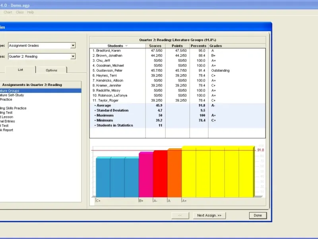Select student row Bradford, Karen
Screen dimensions: 318x239
pyautogui.click(x=107, y=51)
